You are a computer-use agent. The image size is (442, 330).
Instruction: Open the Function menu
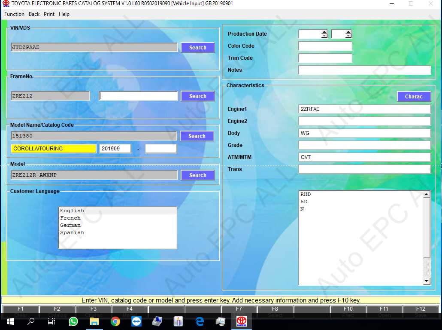pyautogui.click(x=14, y=14)
